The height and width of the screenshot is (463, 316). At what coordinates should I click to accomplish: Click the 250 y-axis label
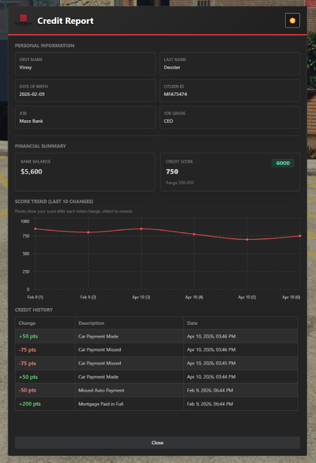coord(26,271)
